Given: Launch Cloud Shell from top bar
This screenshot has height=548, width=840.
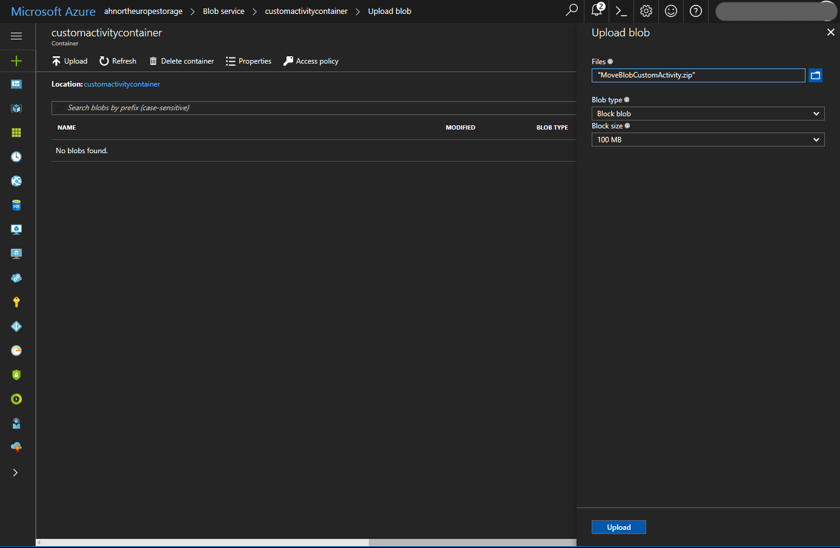Looking at the screenshot, I should click(621, 11).
